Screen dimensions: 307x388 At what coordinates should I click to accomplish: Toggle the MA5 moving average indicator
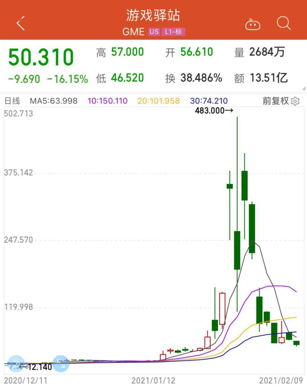(x=54, y=101)
